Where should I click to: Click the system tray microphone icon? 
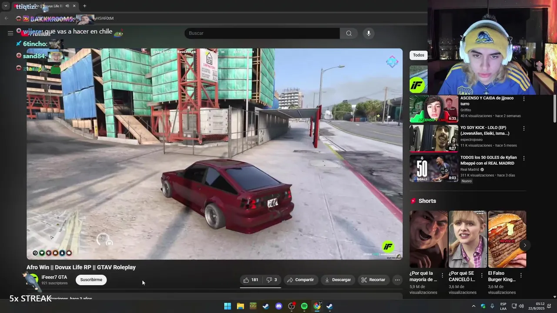[x=492, y=306]
